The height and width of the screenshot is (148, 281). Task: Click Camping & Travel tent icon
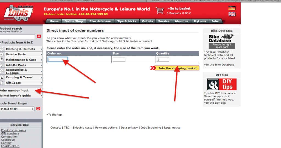(x=2, y=77)
